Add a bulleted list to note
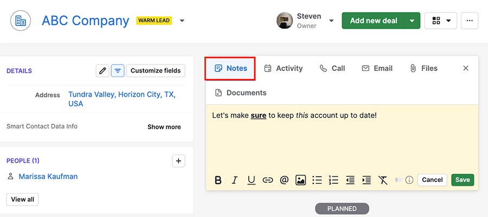The image size is (488, 217). [317, 180]
